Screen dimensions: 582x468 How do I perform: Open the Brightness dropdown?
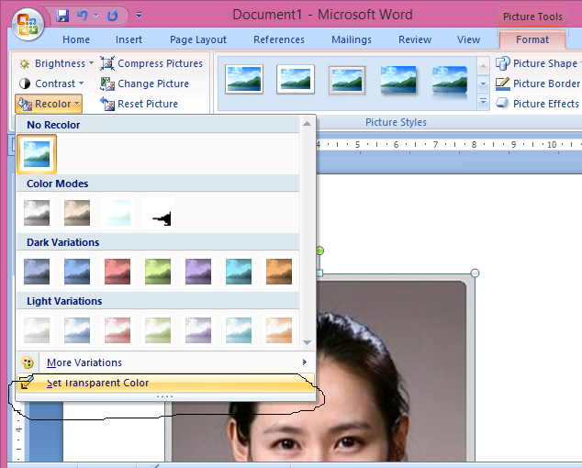pos(56,63)
